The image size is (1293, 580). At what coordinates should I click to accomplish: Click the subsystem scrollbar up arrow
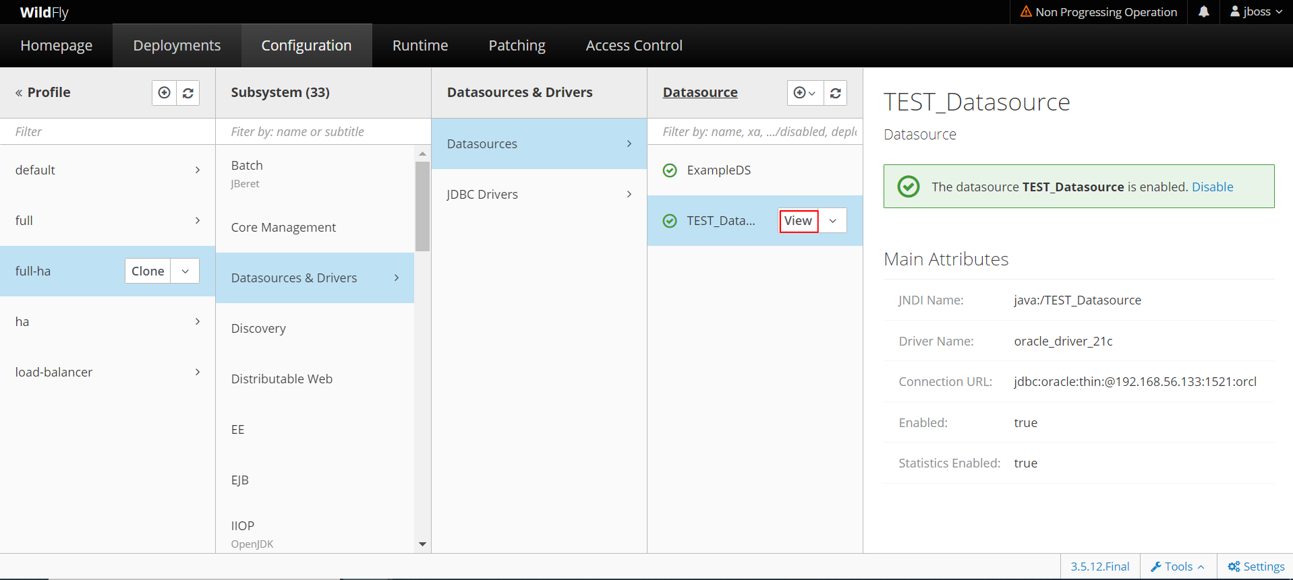coord(422,154)
